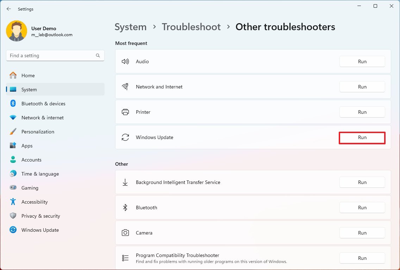
Task: Open Time & language settings
Action: tap(40, 174)
